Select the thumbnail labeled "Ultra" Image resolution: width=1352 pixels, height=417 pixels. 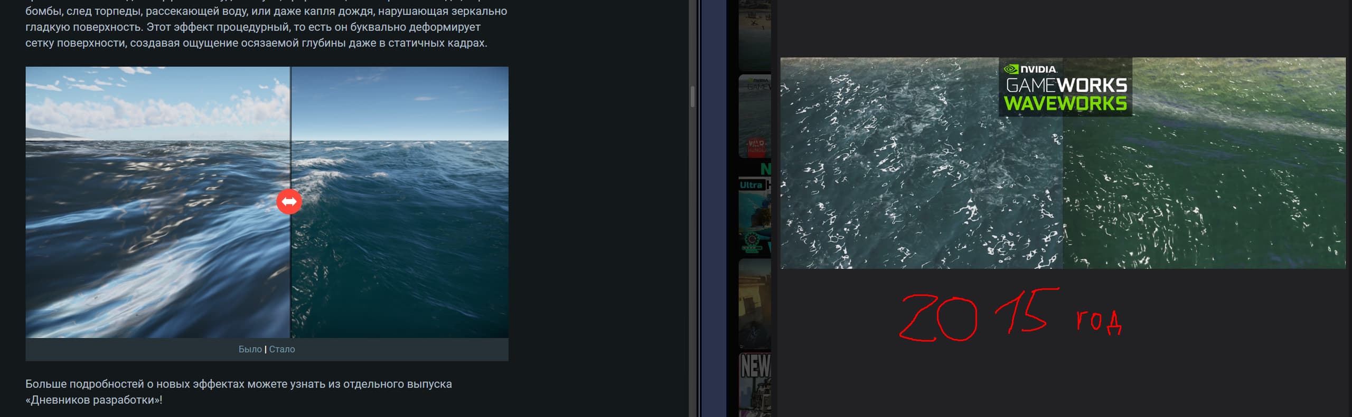[x=755, y=216]
